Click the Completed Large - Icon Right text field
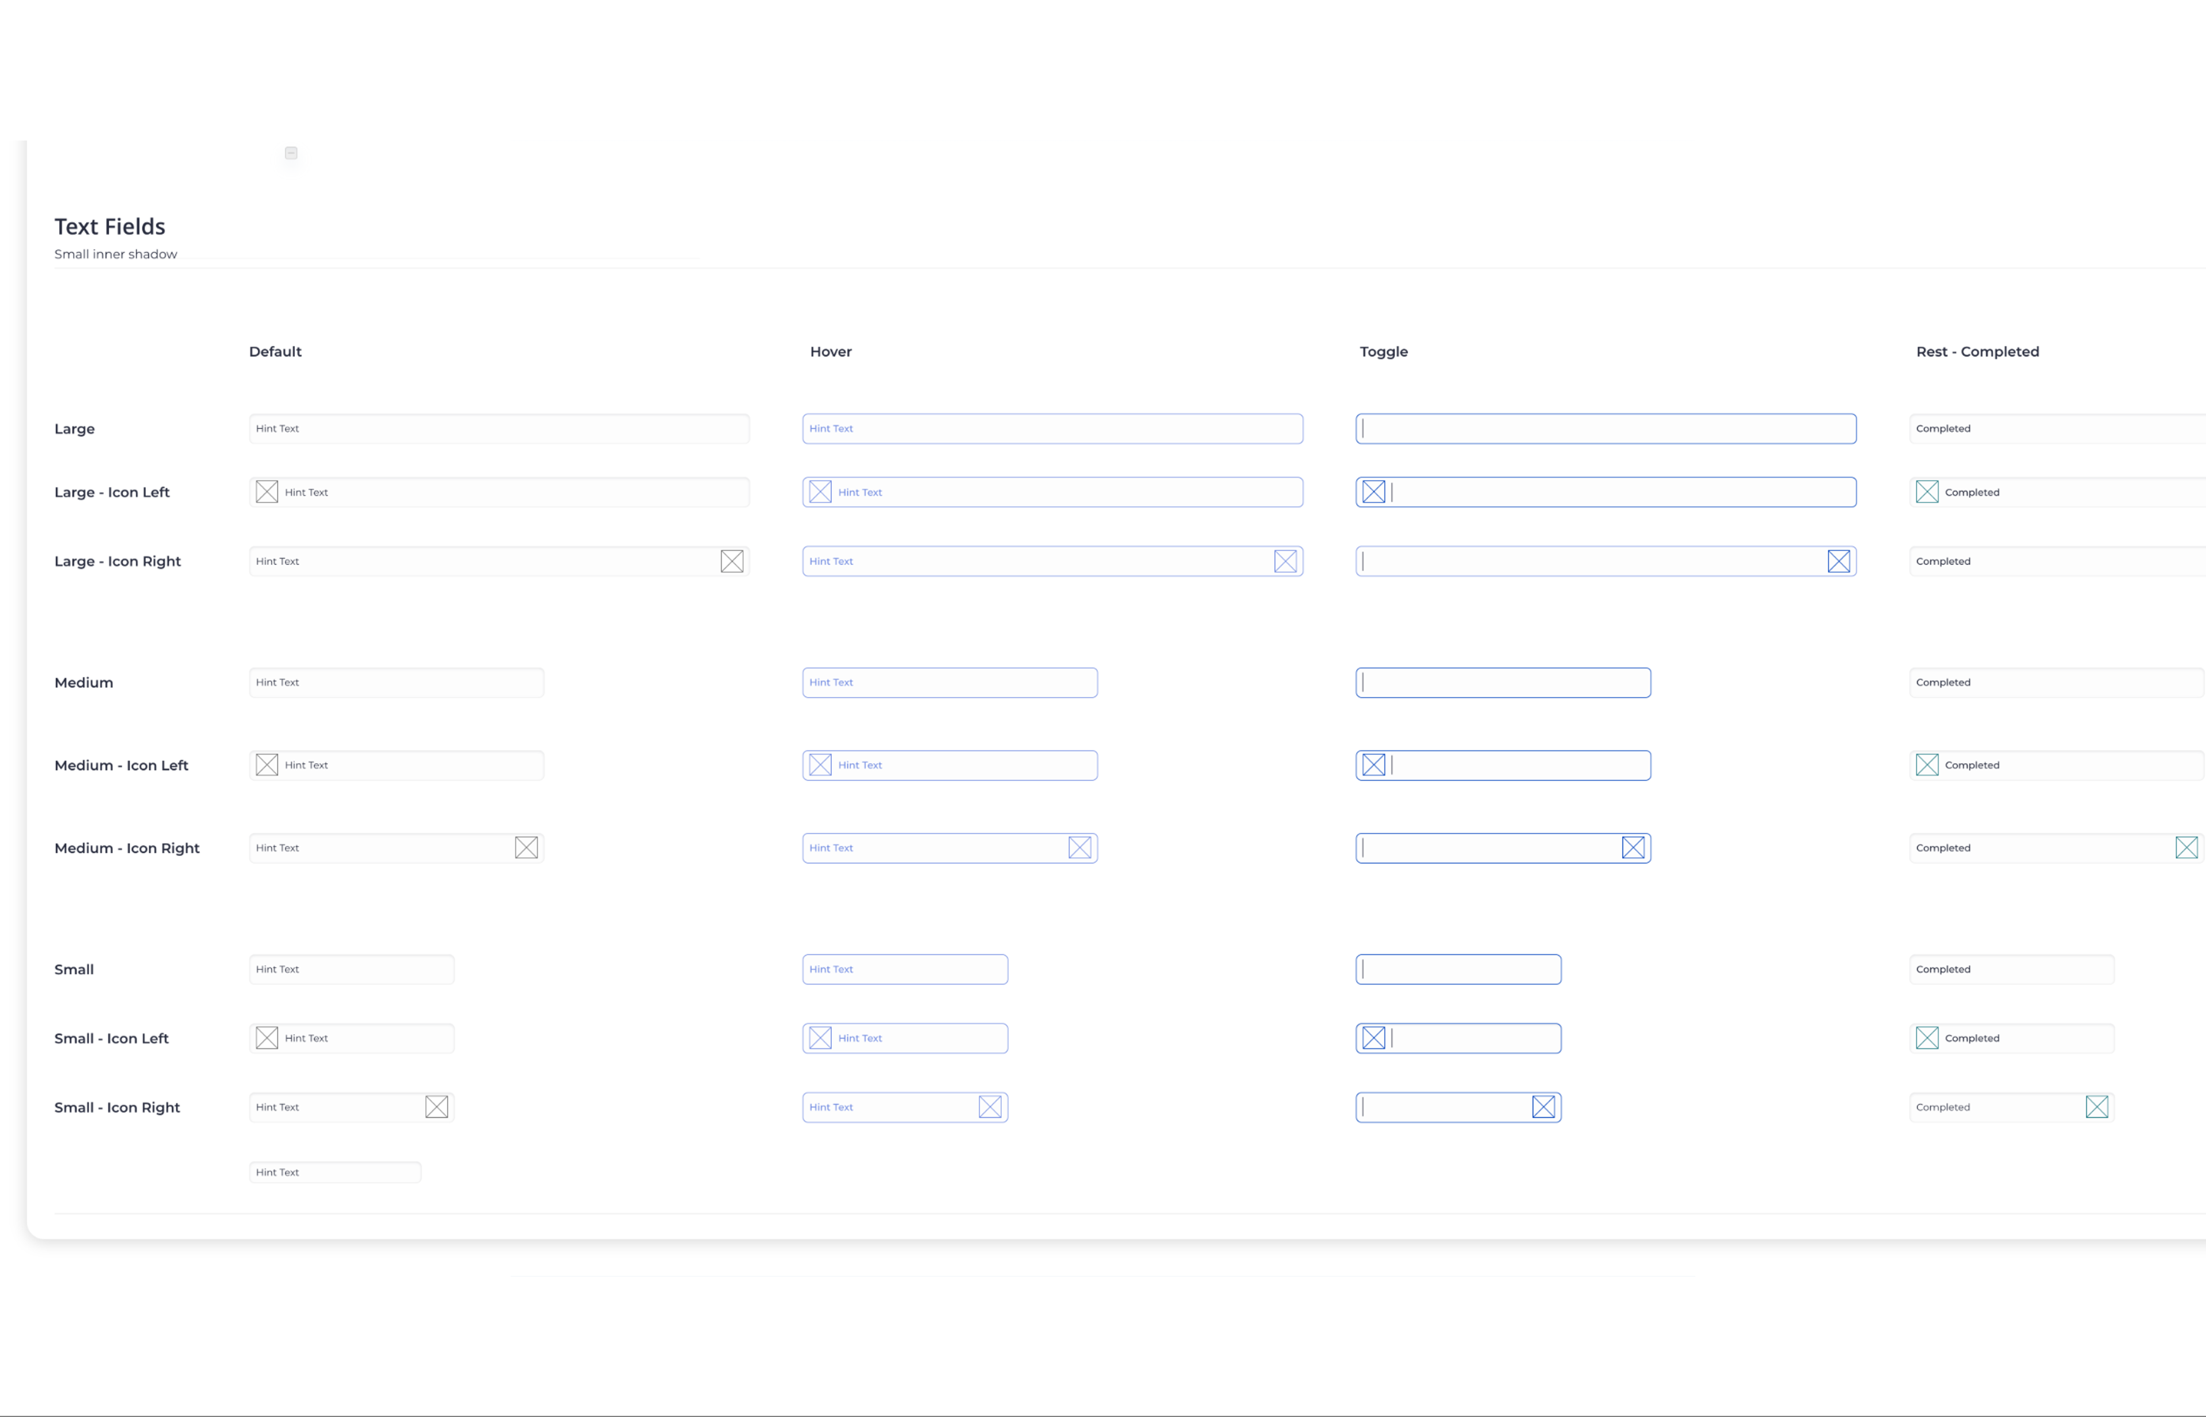The width and height of the screenshot is (2206, 1417). (x=2058, y=562)
